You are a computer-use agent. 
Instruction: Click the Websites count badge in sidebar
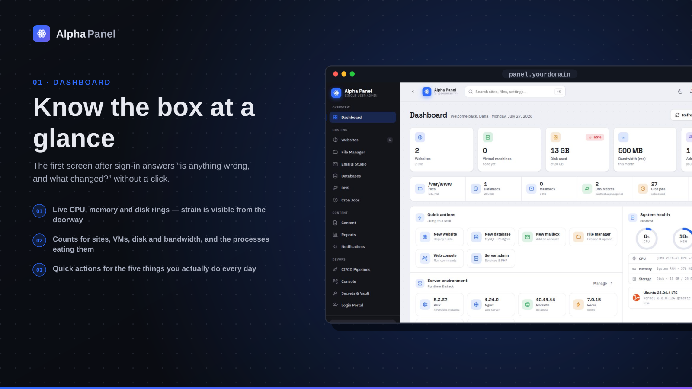pyautogui.click(x=390, y=140)
